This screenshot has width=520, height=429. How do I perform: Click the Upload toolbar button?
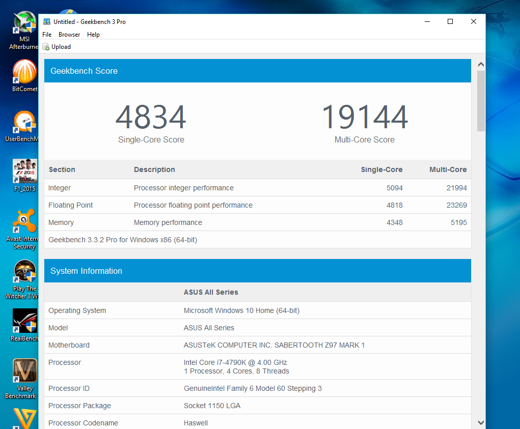(x=57, y=47)
